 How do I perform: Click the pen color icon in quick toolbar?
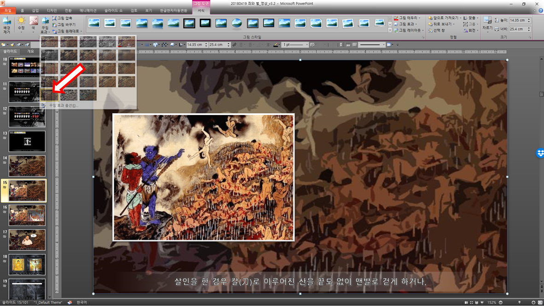(x=276, y=45)
